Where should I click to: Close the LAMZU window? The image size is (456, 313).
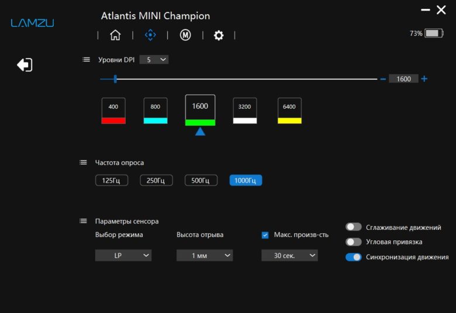(441, 10)
